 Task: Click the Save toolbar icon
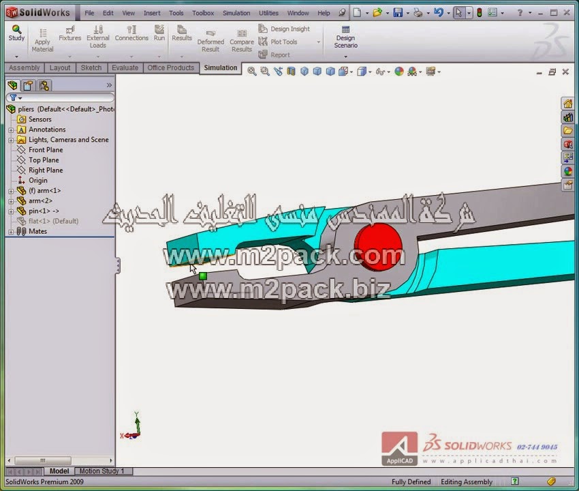(x=398, y=13)
